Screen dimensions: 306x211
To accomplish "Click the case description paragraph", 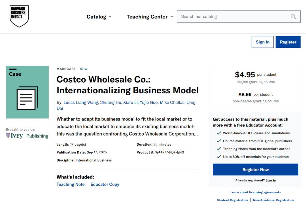I will (x=127, y=126).
